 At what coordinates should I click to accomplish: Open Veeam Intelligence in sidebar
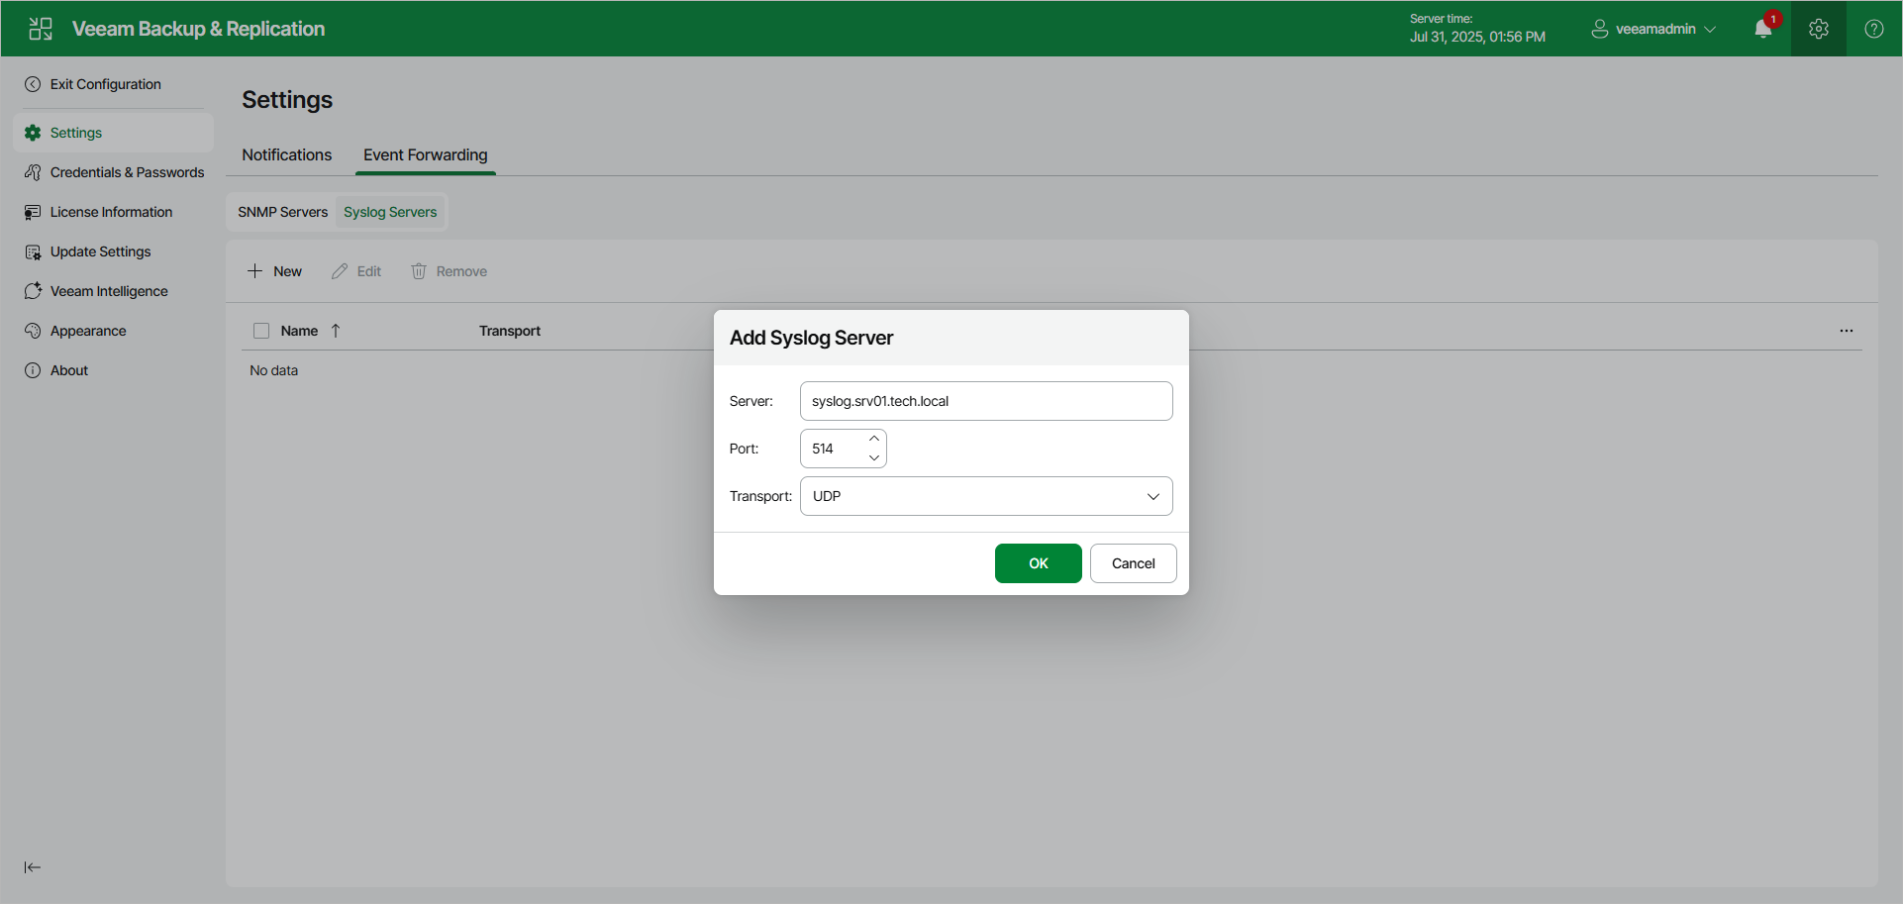tap(113, 291)
